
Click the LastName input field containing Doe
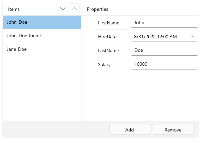tap(164, 50)
